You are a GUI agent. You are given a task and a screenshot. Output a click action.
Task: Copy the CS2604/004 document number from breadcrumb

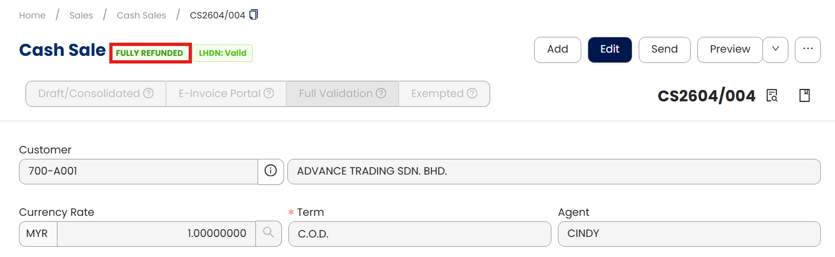[254, 15]
